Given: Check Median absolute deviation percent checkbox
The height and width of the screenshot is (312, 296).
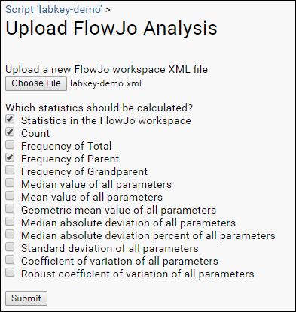Looking at the screenshot, I should pyautogui.click(x=10, y=235).
